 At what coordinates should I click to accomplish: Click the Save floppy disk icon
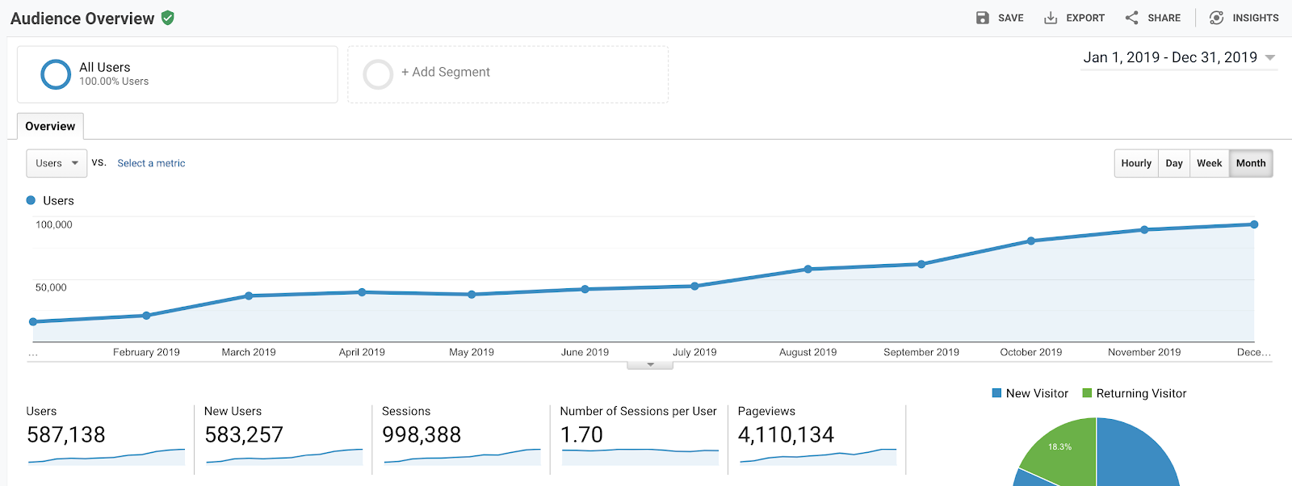click(983, 18)
